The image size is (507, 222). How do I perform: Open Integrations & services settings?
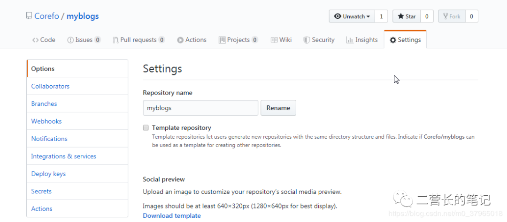(77, 156)
